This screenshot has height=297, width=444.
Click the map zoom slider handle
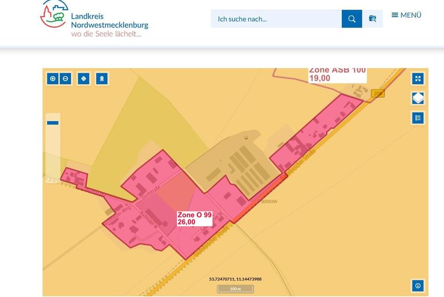(53, 123)
